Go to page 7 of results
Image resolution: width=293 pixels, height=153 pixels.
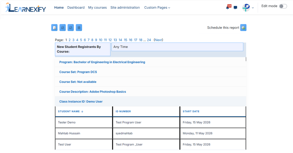click(x=88, y=40)
